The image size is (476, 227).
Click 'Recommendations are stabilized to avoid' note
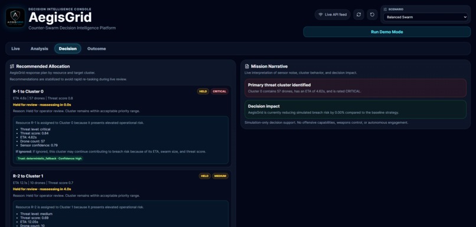click(68, 79)
